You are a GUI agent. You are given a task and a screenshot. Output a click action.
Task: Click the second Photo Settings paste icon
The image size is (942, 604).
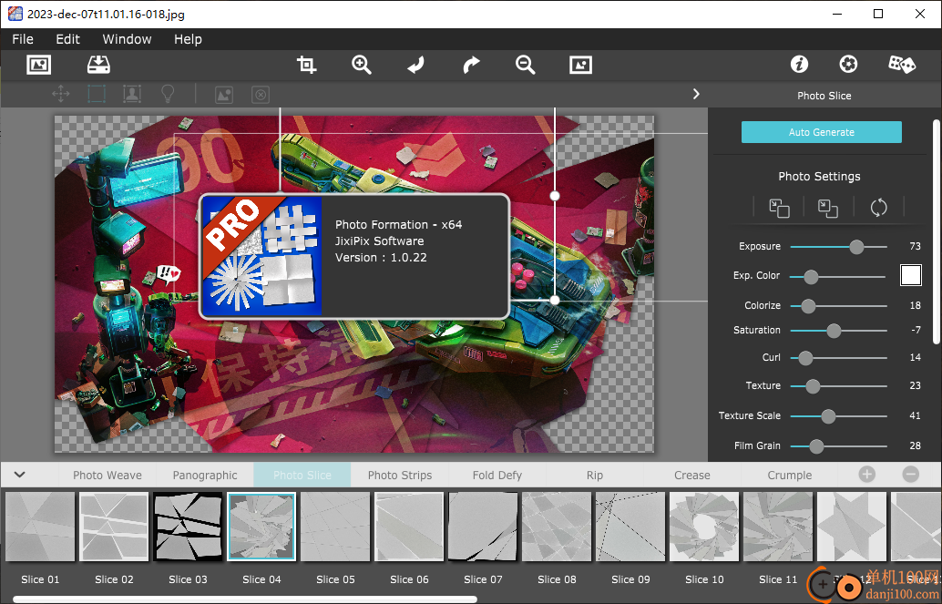click(x=828, y=208)
